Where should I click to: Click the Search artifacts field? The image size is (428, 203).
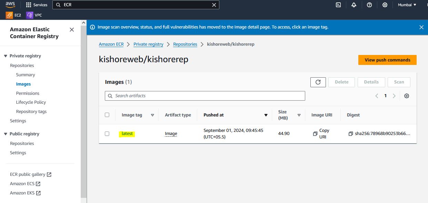(205, 96)
